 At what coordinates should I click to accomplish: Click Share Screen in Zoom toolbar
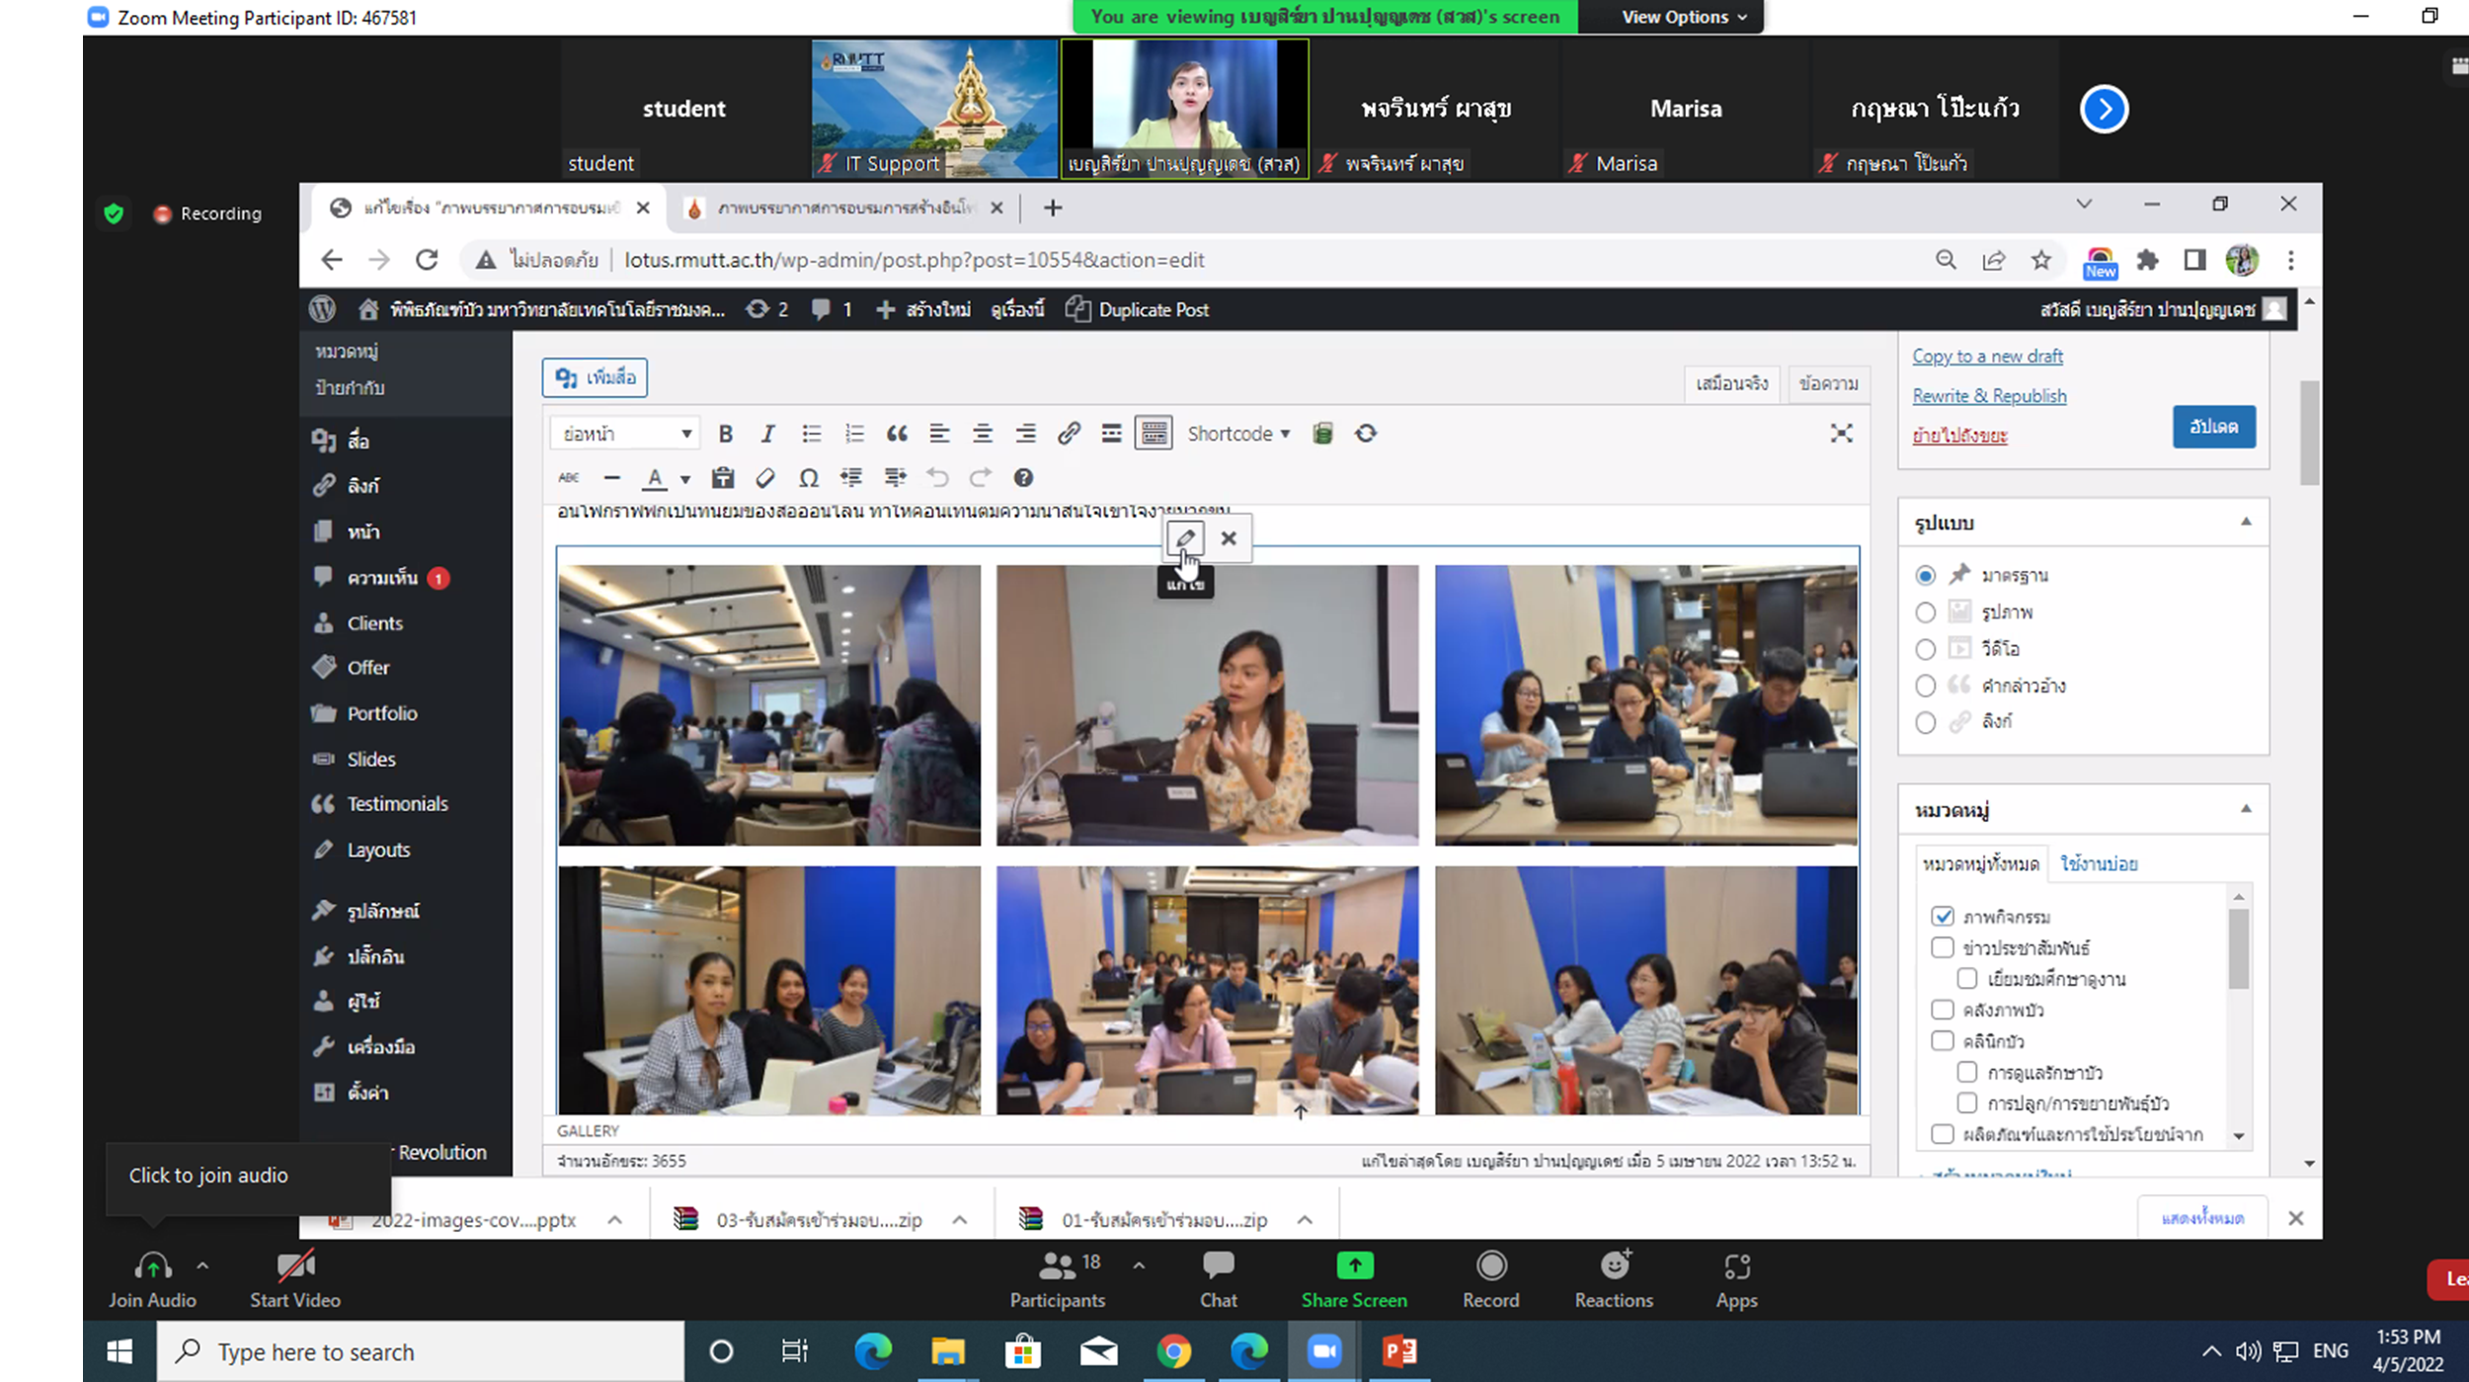coord(1354,1280)
